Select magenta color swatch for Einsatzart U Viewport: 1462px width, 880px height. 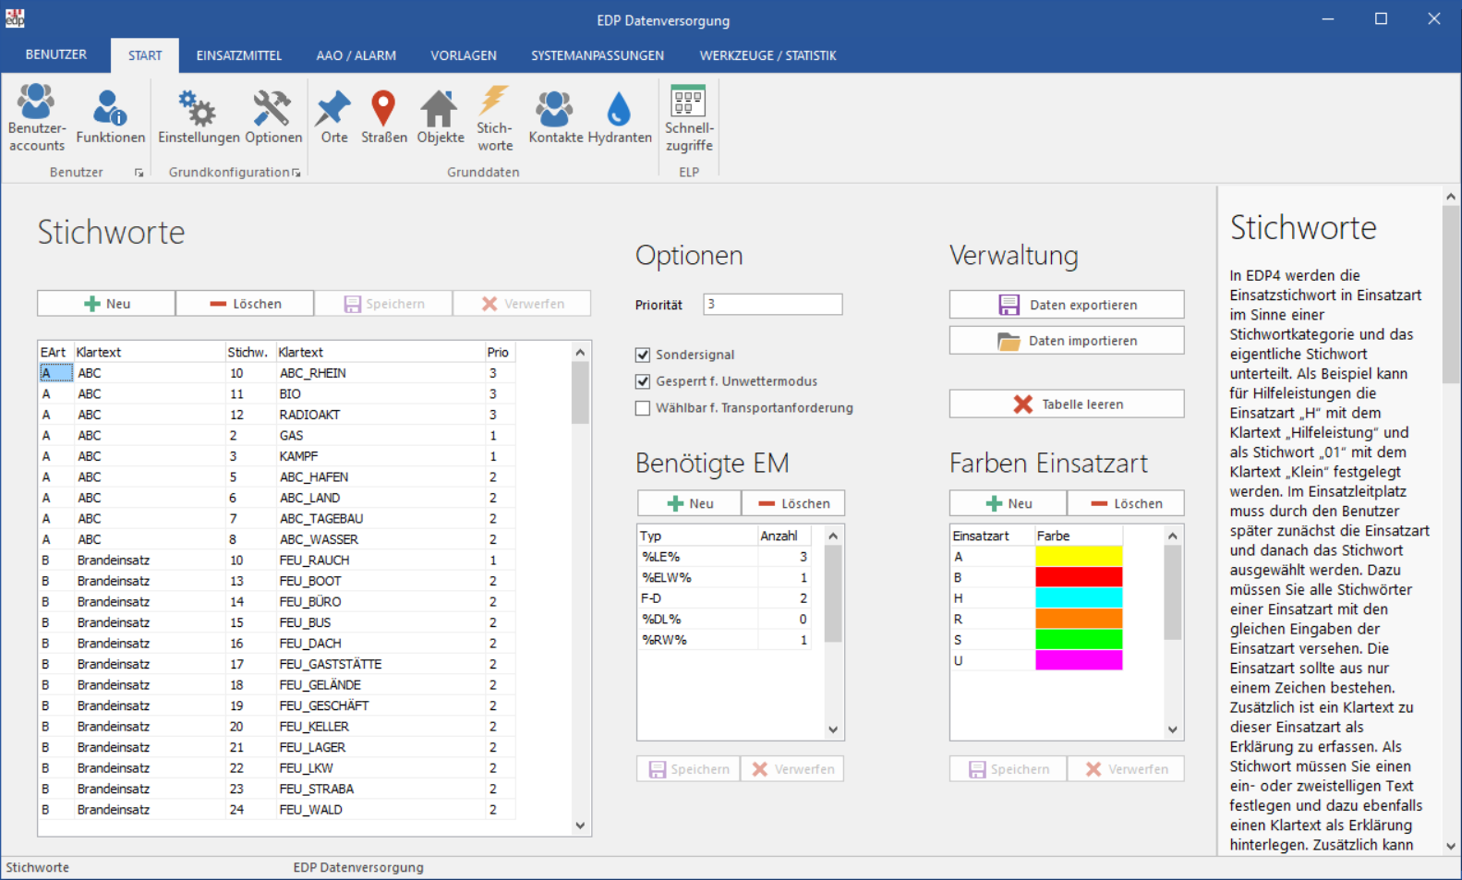pos(1079,660)
